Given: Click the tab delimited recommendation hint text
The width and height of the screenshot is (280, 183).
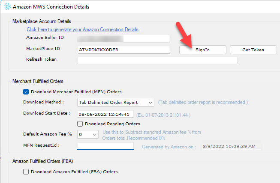Looking at the screenshot, I should pos(202,102).
